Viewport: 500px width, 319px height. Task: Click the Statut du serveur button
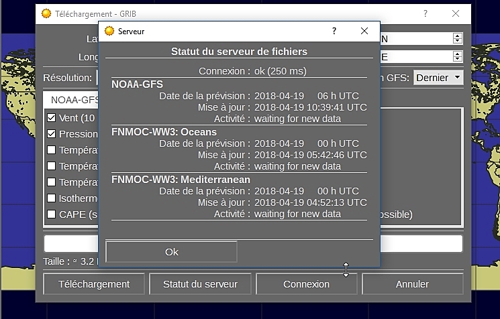[200, 284]
